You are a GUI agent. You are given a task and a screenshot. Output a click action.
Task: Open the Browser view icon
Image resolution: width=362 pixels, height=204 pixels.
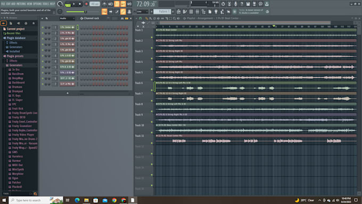point(203,12)
